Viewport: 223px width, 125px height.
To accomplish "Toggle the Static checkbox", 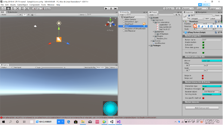I will pos(214,15).
